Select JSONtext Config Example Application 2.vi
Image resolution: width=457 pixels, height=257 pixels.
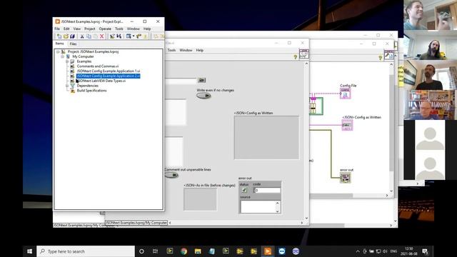coord(109,76)
